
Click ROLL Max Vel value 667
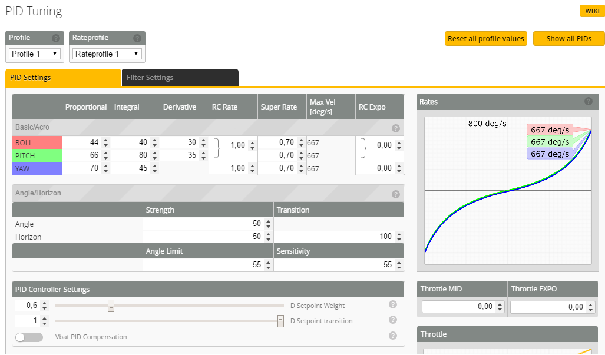tap(313, 143)
